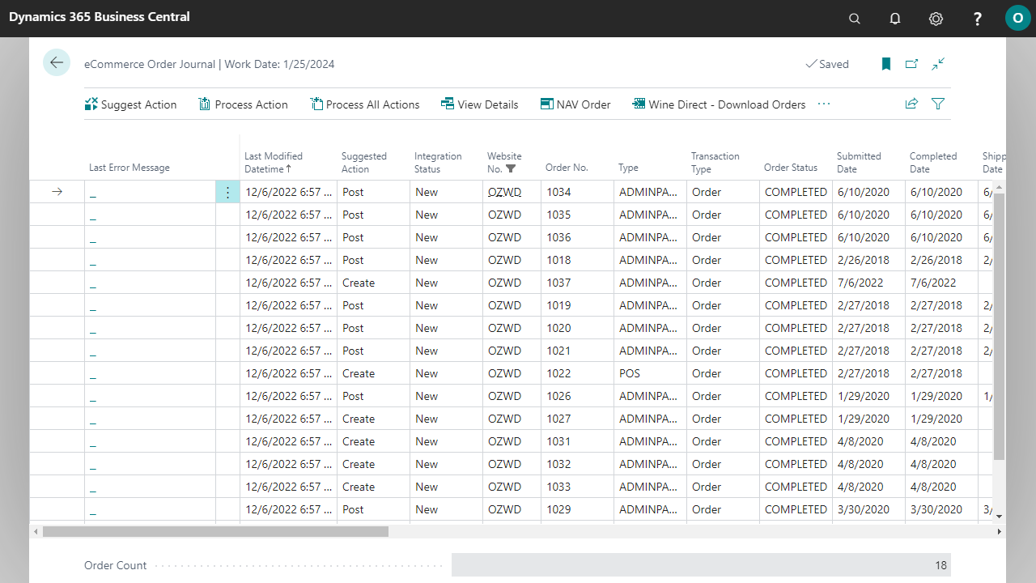Viewport: 1036px width, 583px height.
Task: Click Integration Status New for order 1032
Action: tap(446, 464)
